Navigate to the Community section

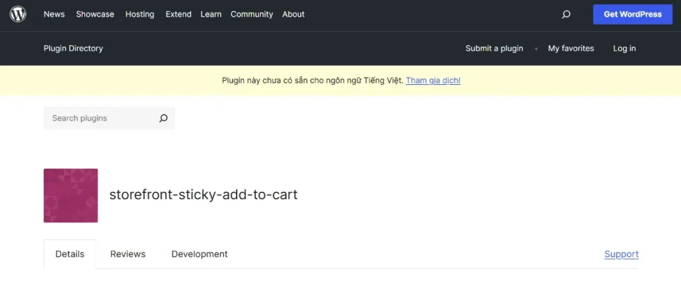(251, 14)
